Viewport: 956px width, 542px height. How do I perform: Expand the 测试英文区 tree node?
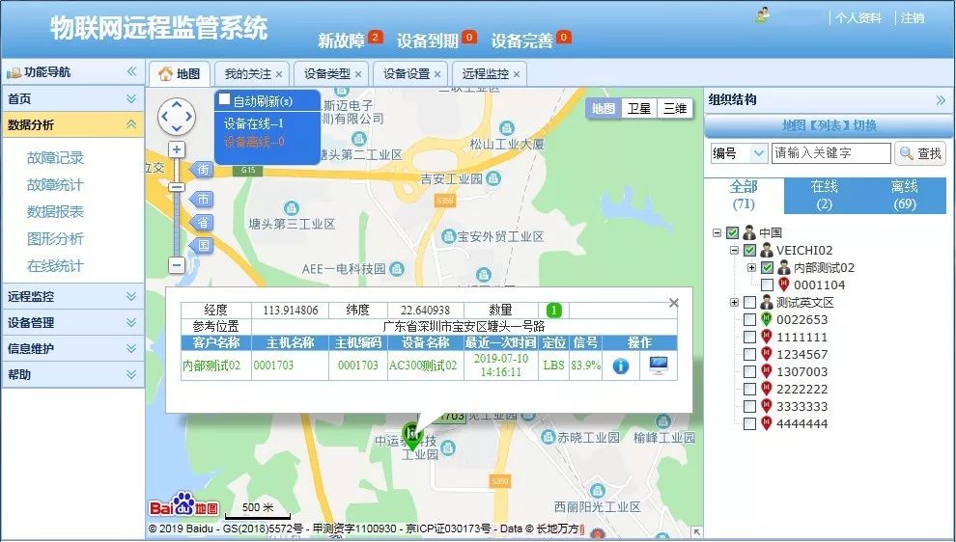[734, 302]
